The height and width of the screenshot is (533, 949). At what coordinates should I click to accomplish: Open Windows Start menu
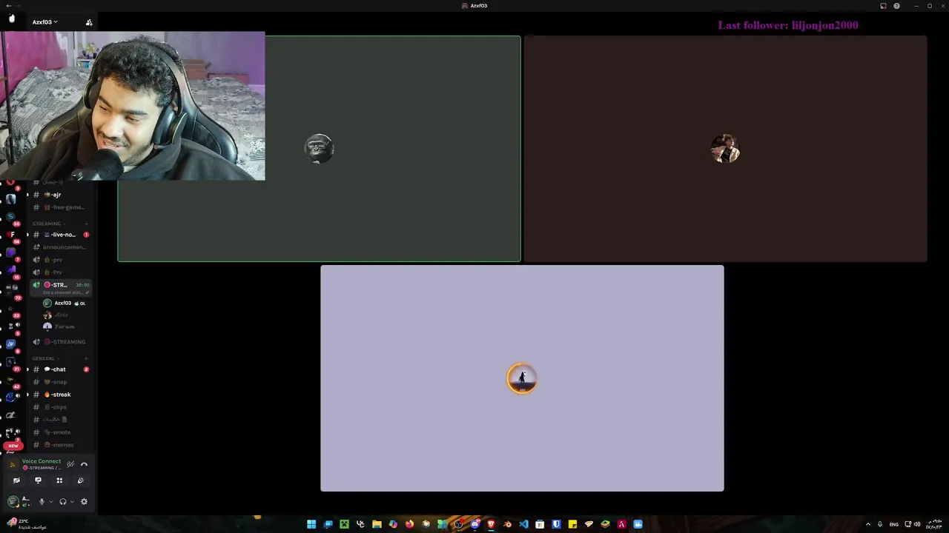pos(311,524)
